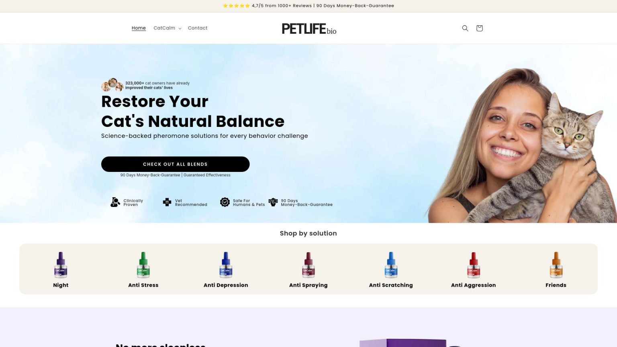Viewport: 617px width, 347px height.
Task: Click the PETLIFE bio logo
Action: pos(309,29)
